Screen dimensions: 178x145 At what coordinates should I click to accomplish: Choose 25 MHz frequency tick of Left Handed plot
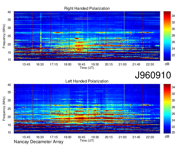[x=9, y=109]
